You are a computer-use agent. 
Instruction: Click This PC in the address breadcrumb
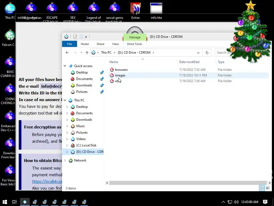(106, 53)
